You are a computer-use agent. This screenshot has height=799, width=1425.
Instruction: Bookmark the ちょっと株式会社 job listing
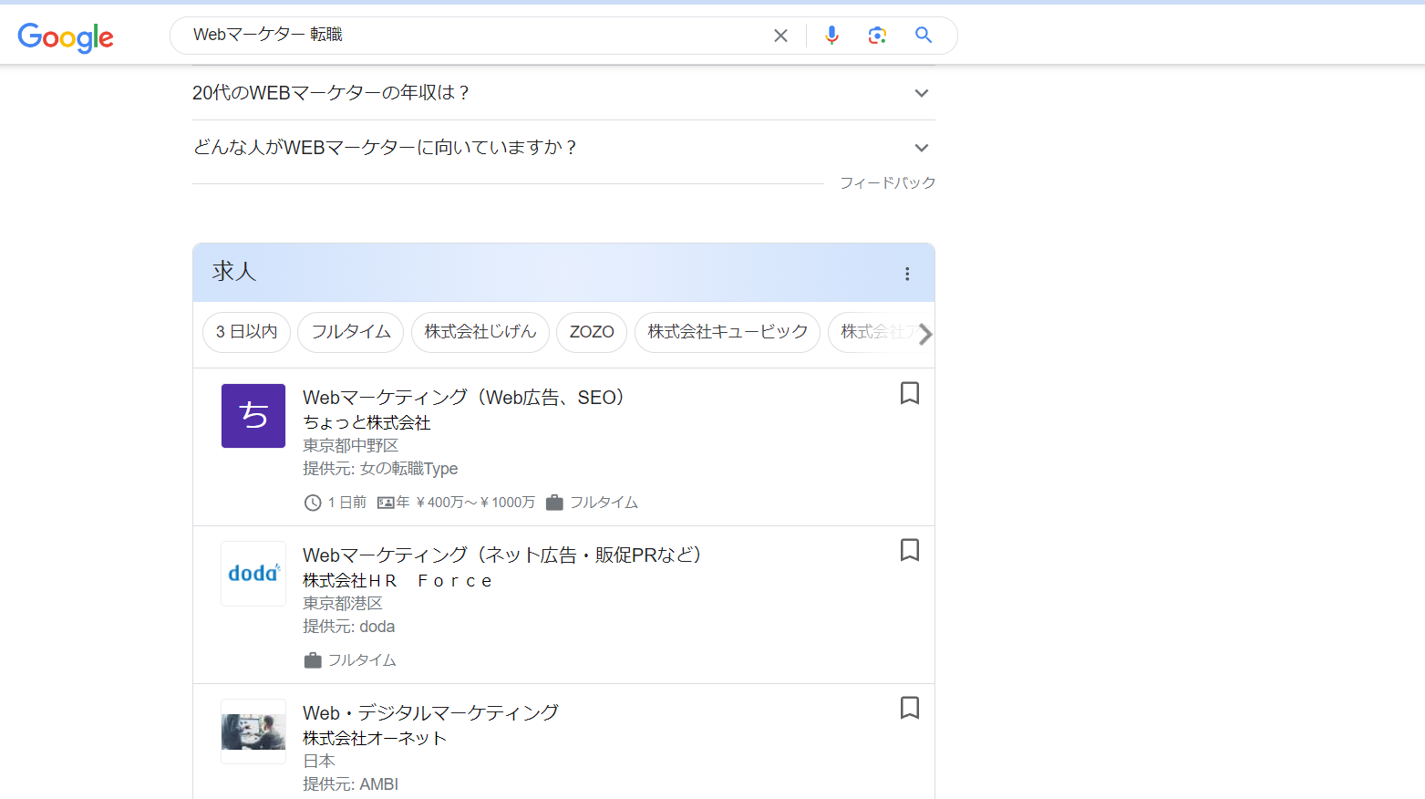(x=909, y=393)
